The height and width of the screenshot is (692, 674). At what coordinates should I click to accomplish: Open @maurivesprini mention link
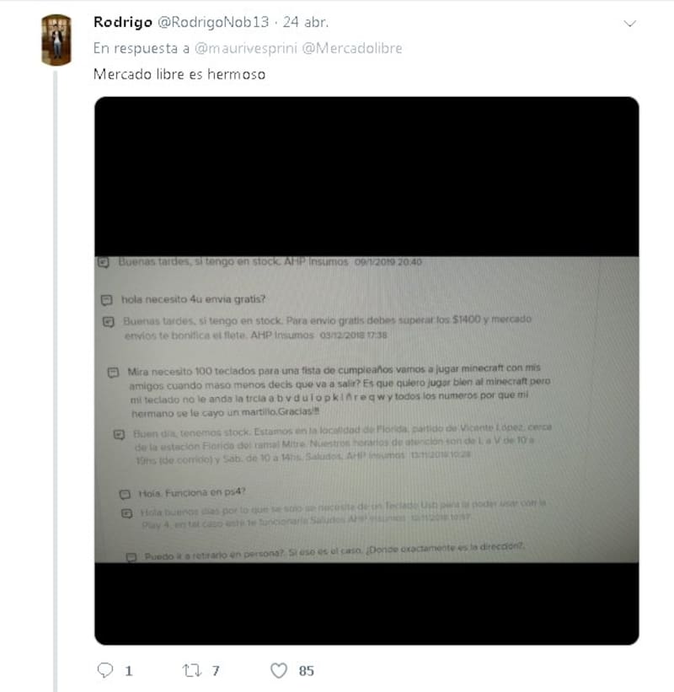(x=246, y=48)
